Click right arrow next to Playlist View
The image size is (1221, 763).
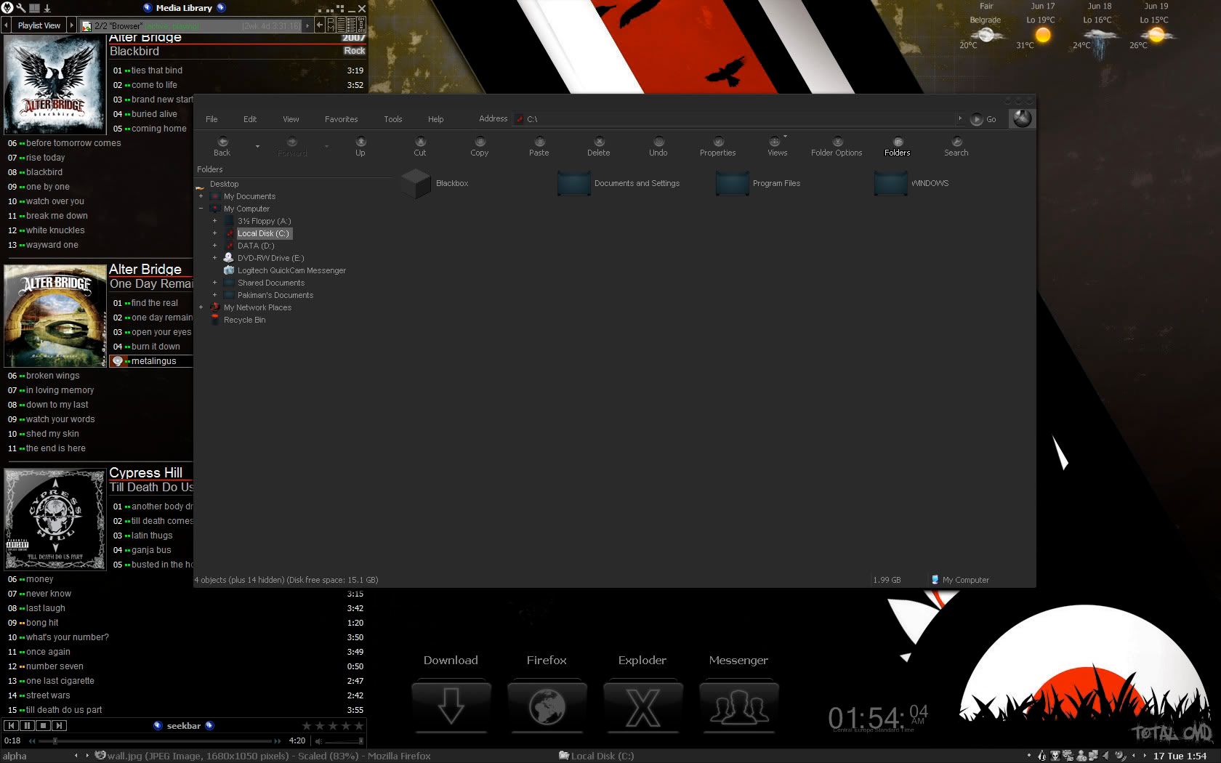71,25
